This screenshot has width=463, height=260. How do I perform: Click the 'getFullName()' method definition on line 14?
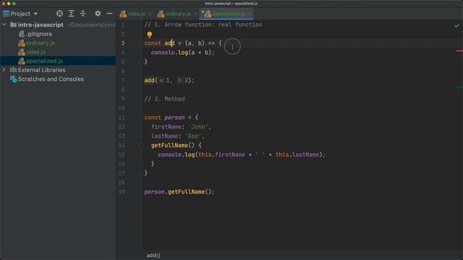(173, 145)
